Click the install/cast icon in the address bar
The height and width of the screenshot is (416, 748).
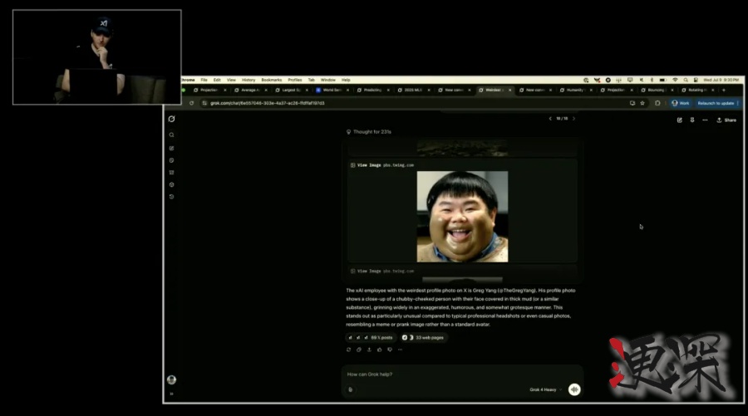point(632,103)
